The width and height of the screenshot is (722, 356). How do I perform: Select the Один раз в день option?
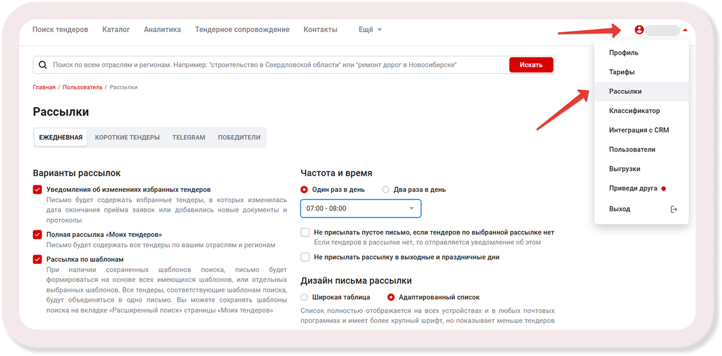pyautogui.click(x=304, y=189)
